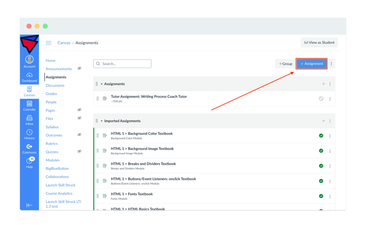Screen dimensions: 366x228
Task: Add assignment to Assignments group via plus
Action: coord(323,83)
